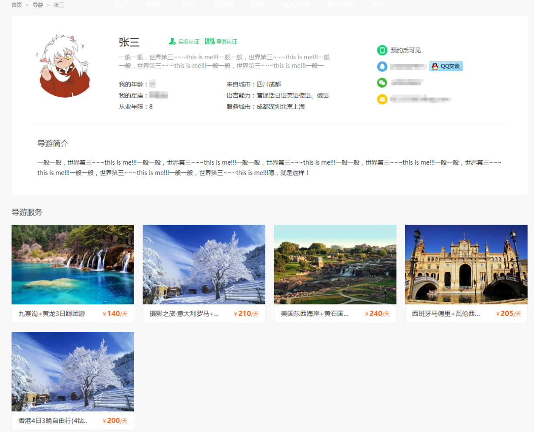Click the green phone contact icon
The height and width of the screenshot is (432, 534).
pos(382,51)
